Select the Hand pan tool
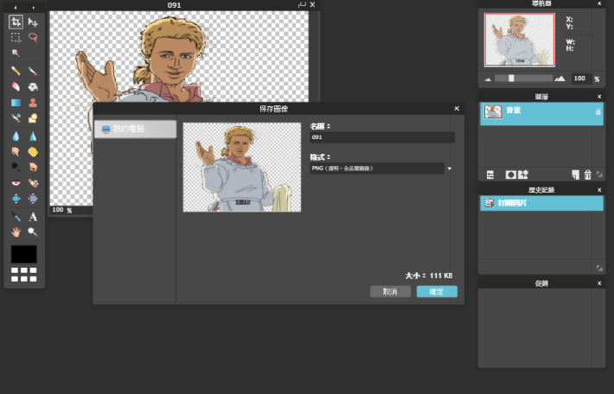Image resolution: width=614 pixels, height=394 pixels. pos(16,232)
